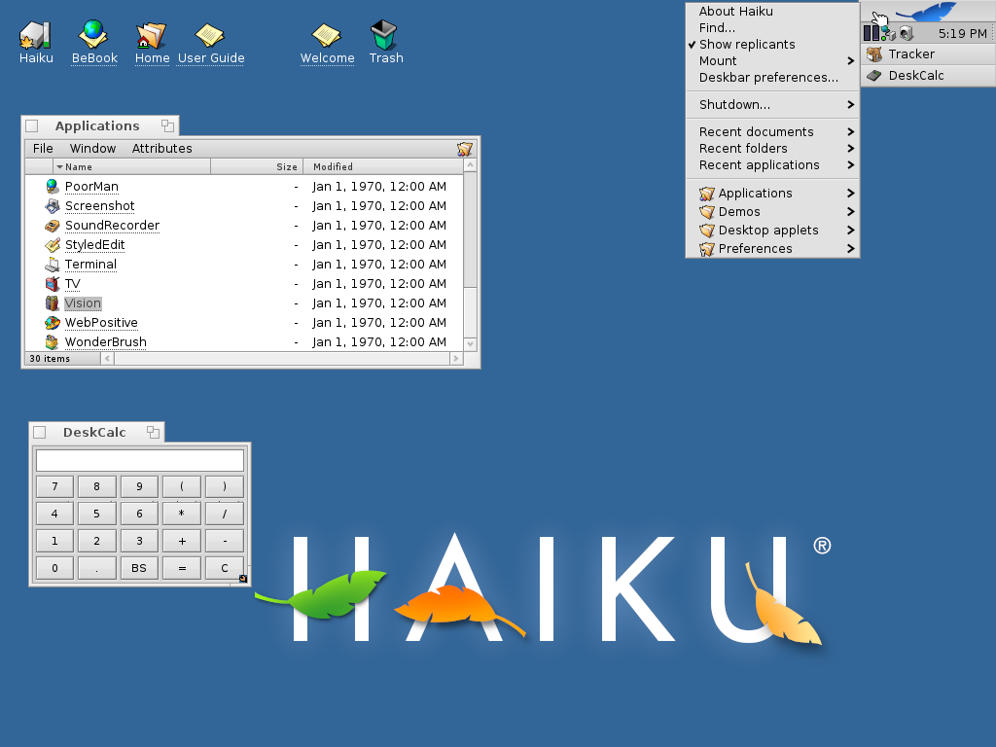996x747 pixels.
Task: Select the WonderBrush app icon
Action: [x=53, y=341]
